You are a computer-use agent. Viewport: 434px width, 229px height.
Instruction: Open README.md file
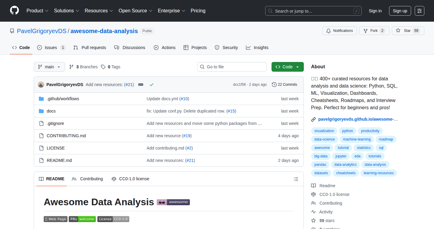(x=59, y=160)
